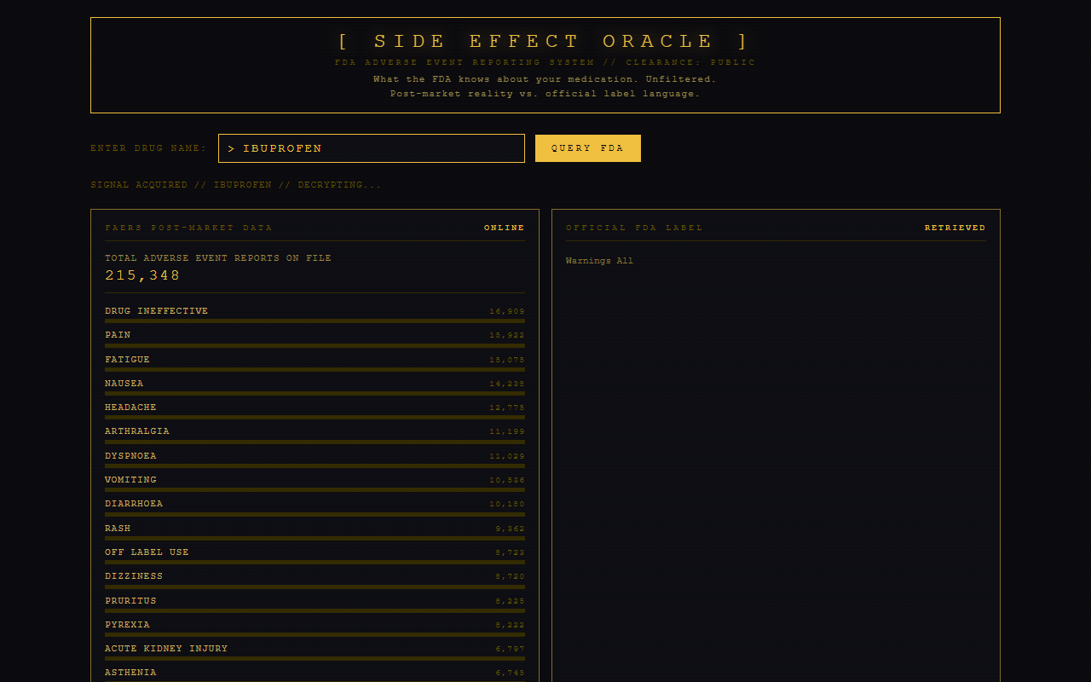Click the 'TOTAL ADVERSE EVENT REPORTS ON FILE' label

pyautogui.click(x=217, y=258)
